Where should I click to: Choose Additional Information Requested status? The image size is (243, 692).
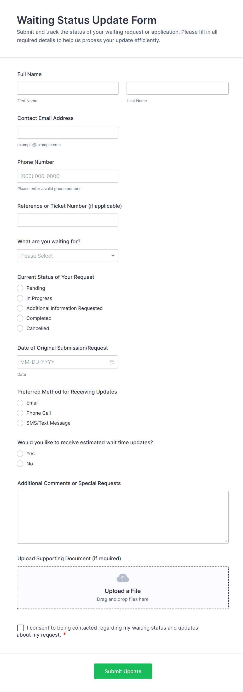(x=20, y=308)
